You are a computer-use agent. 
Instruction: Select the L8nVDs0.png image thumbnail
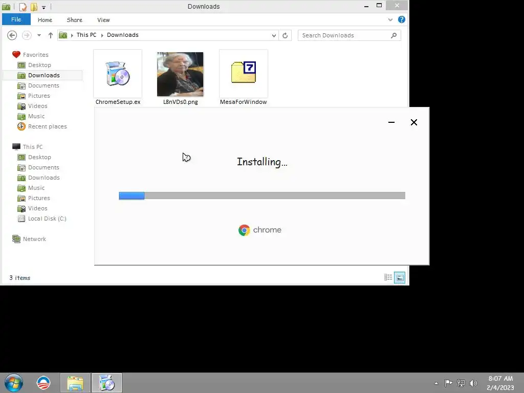tap(180, 74)
